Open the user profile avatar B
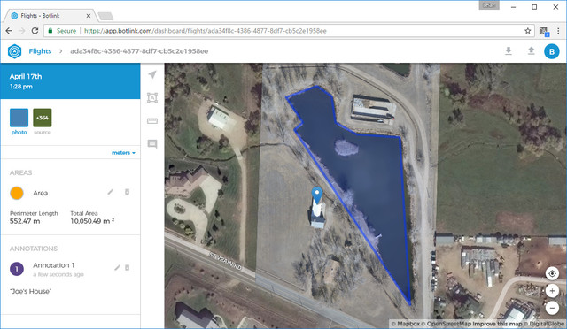This screenshot has height=329, width=567. pyautogui.click(x=552, y=51)
